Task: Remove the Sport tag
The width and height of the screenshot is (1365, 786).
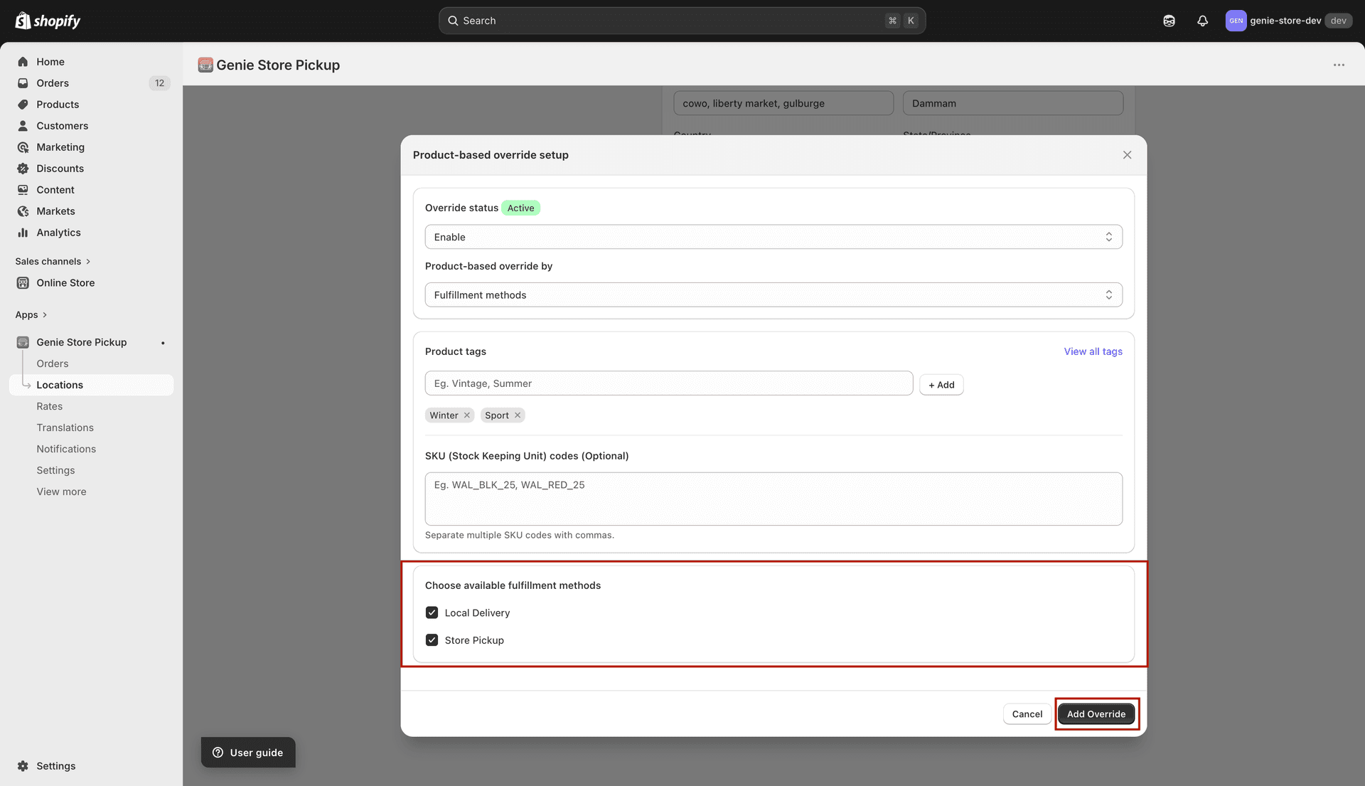Action: (518, 415)
